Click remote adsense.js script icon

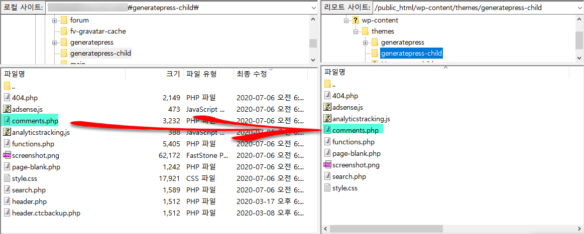(x=327, y=107)
